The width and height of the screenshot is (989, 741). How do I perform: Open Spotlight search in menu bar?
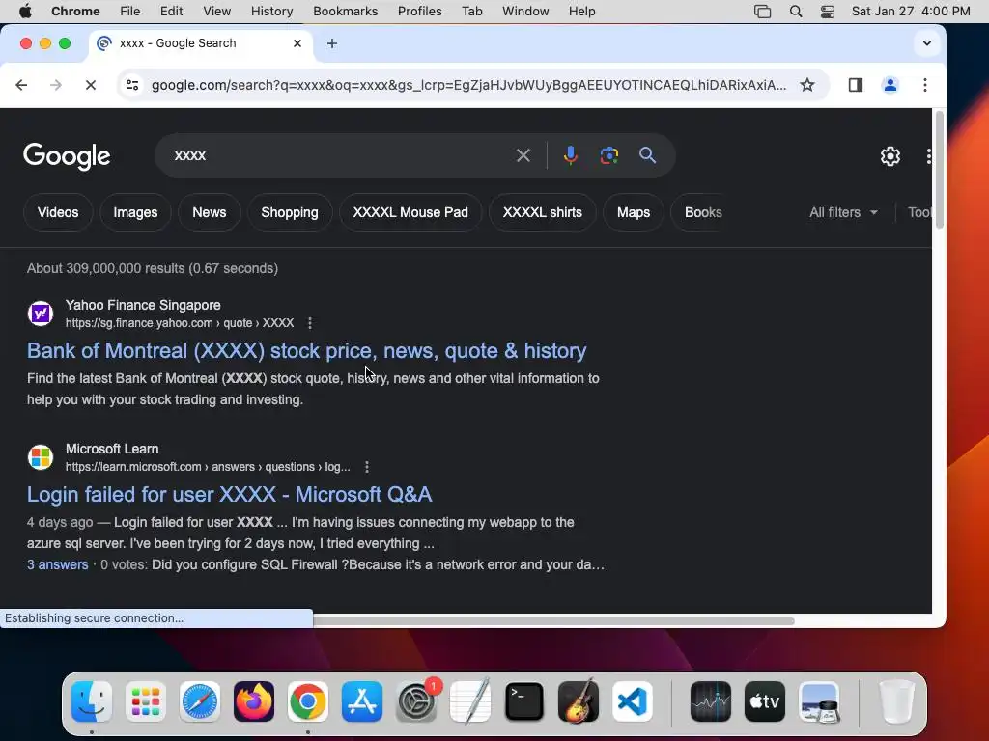pos(796,12)
